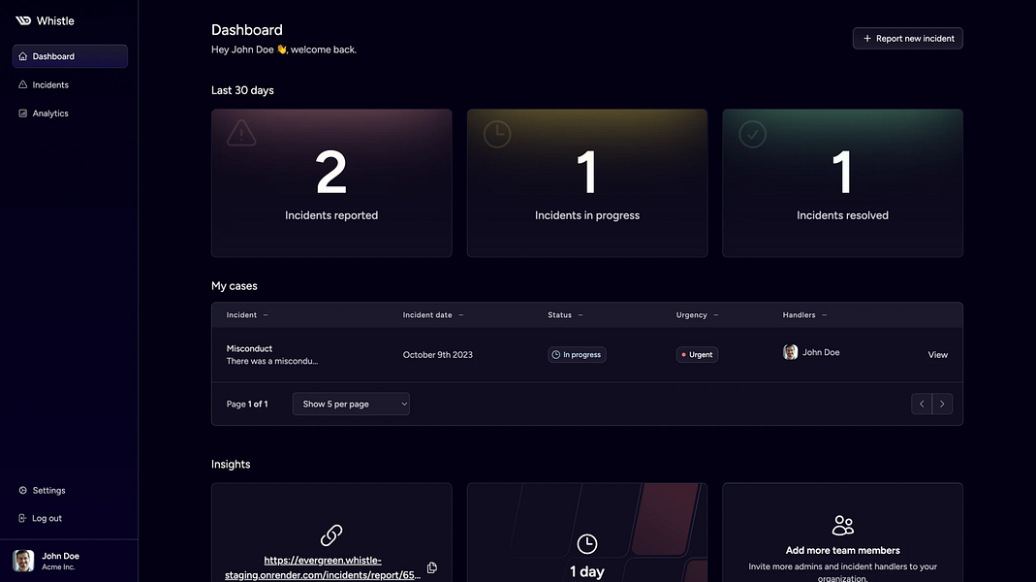Click the Settings gear icon
The width and height of the screenshot is (1036, 582).
[x=23, y=490]
